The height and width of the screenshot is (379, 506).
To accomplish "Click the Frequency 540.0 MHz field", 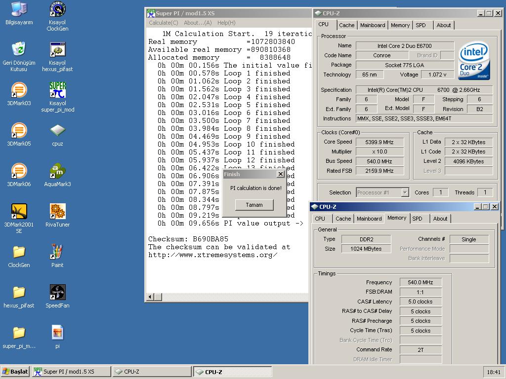I will (420, 282).
